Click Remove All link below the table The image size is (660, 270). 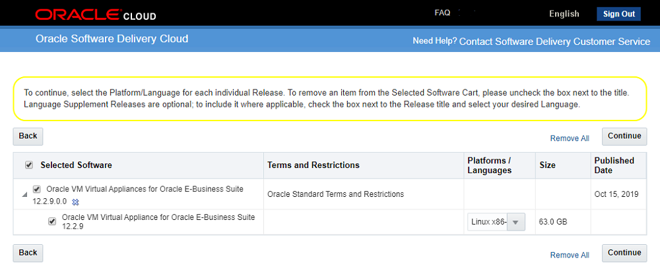coord(570,255)
